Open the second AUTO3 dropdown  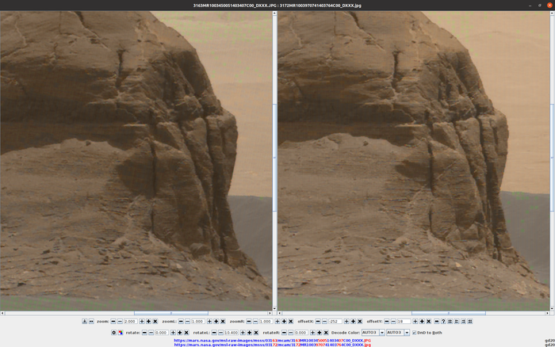[396, 333]
